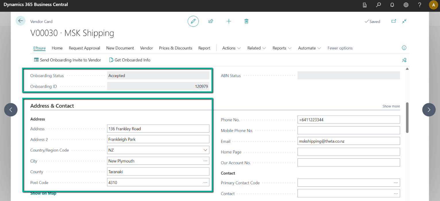Go back with the arrow button
The width and height of the screenshot is (440, 201).
click(20, 21)
